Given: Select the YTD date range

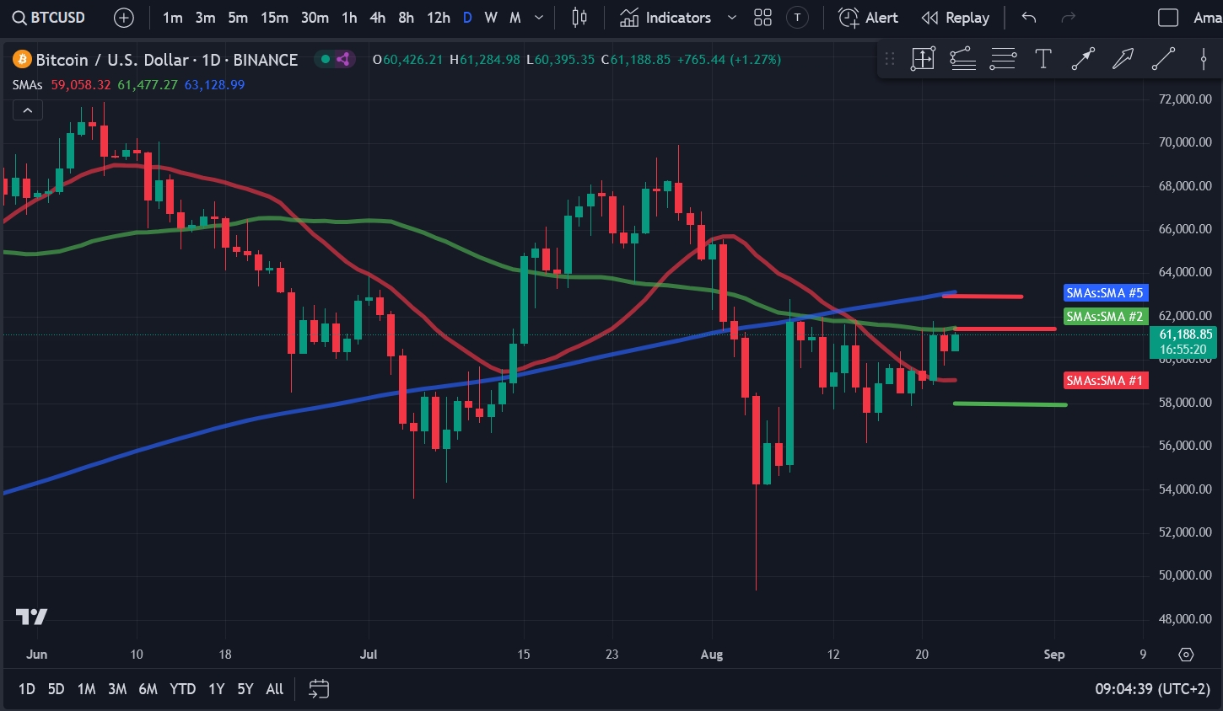Looking at the screenshot, I should [x=182, y=689].
